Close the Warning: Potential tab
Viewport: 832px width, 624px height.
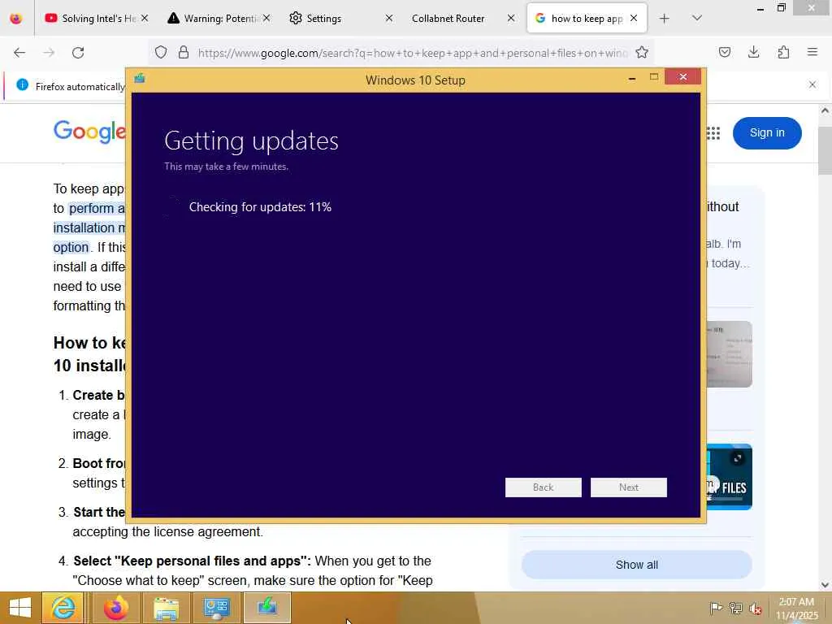tap(266, 18)
